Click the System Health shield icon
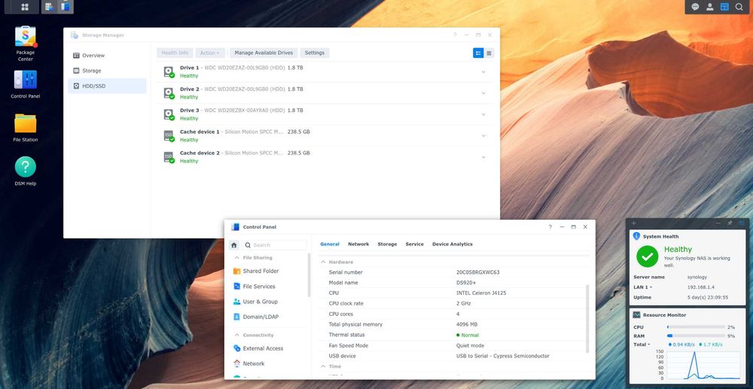The width and height of the screenshot is (753, 389). pos(637,236)
